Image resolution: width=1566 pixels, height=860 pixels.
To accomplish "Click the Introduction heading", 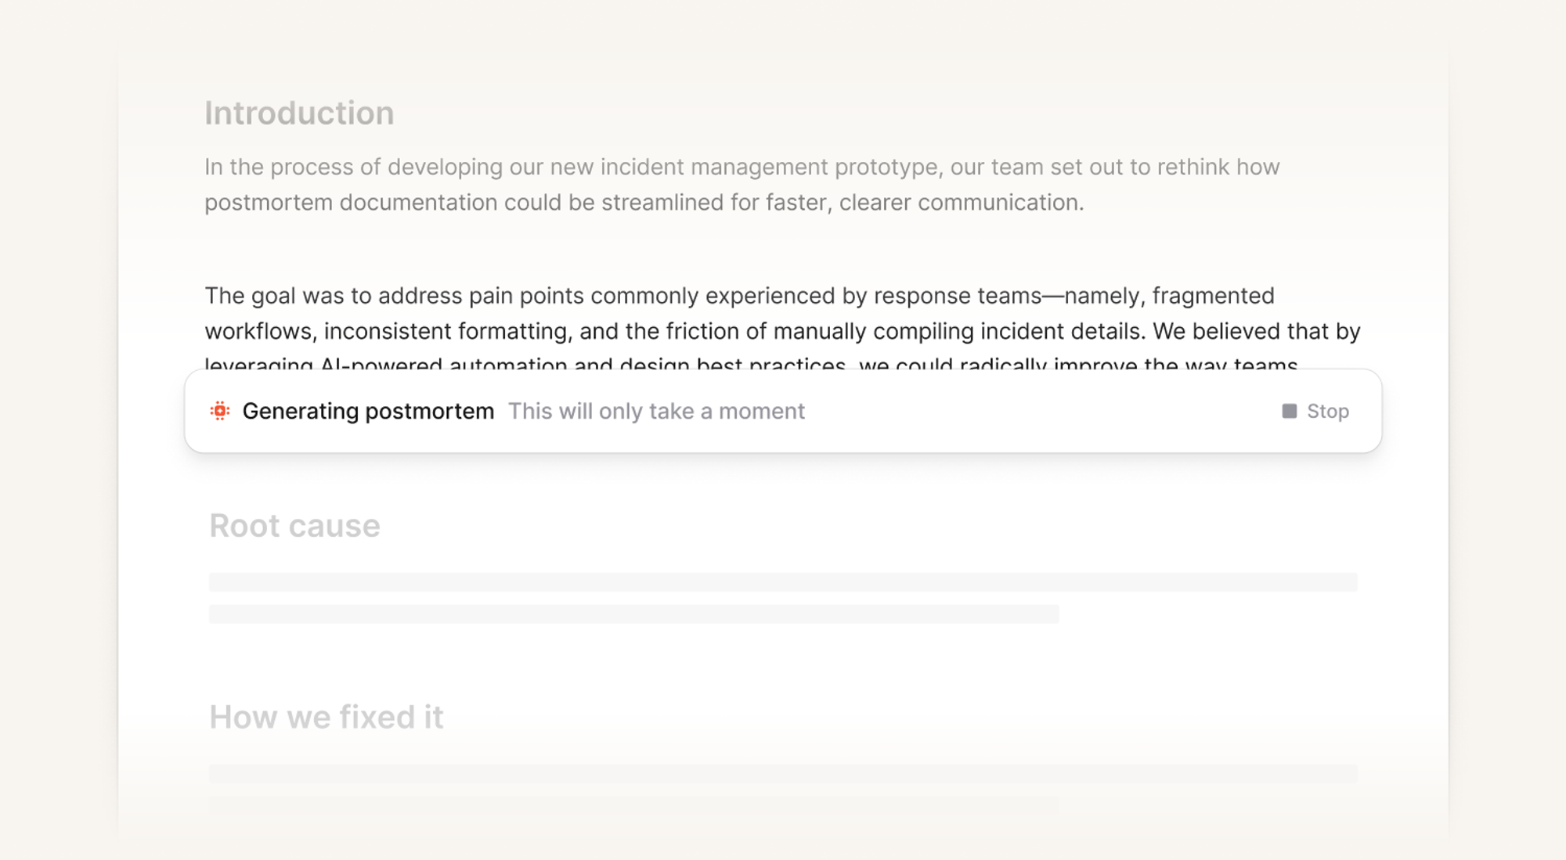I will tap(299, 113).
